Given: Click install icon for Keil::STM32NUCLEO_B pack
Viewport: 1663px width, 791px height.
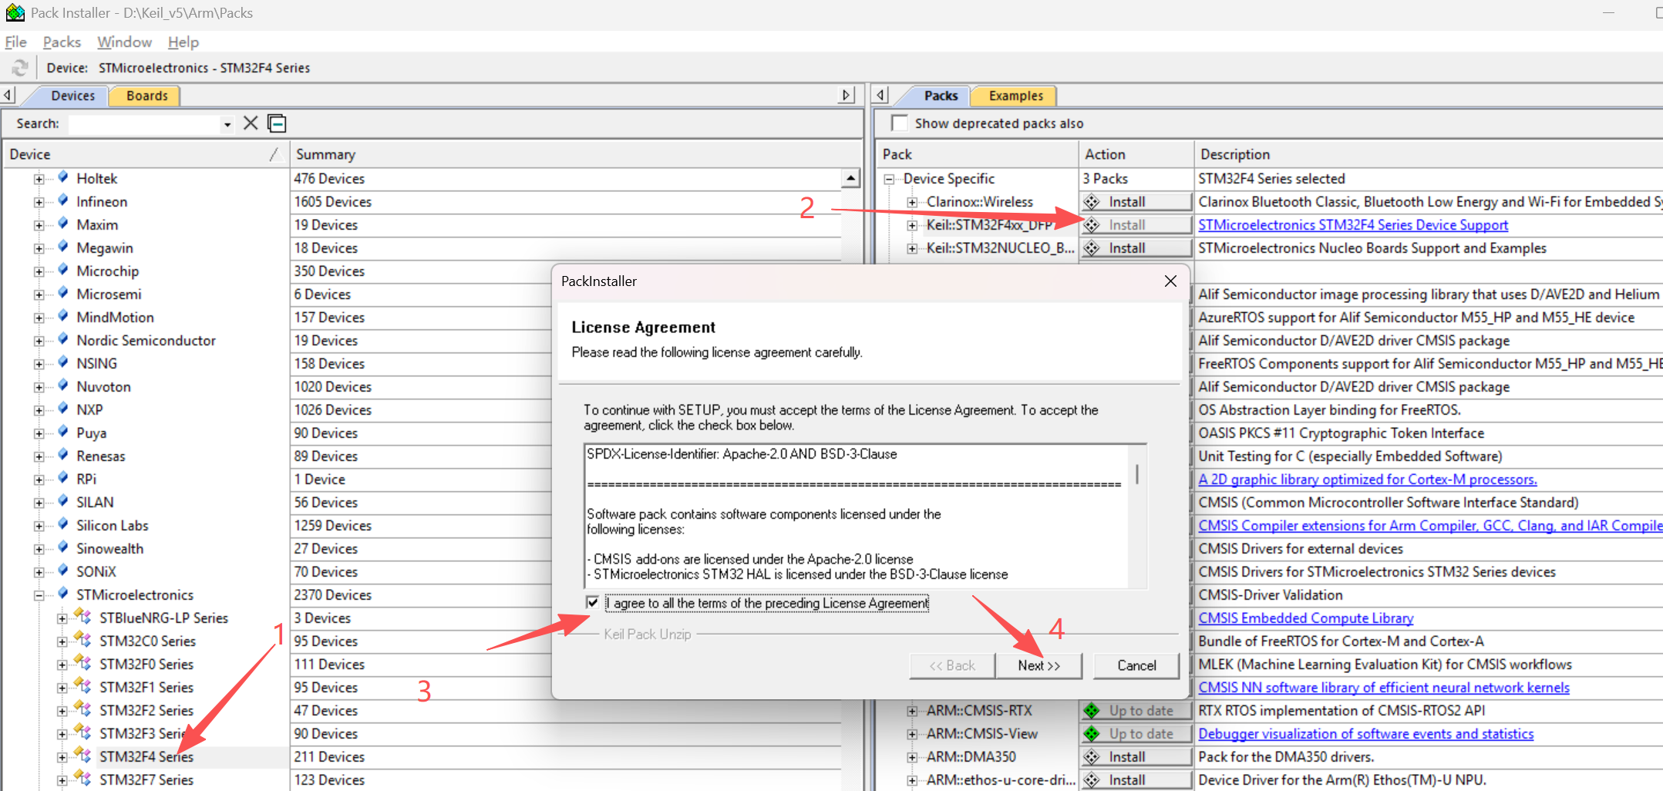Looking at the screenshot, I should (x=1092, y=248).
